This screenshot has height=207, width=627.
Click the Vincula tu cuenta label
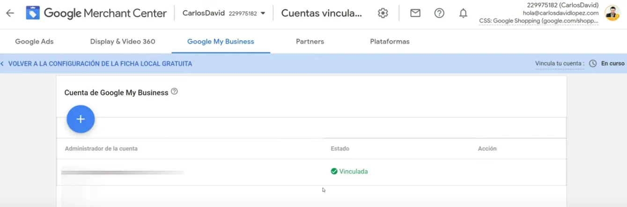click(x=560, y=63)
